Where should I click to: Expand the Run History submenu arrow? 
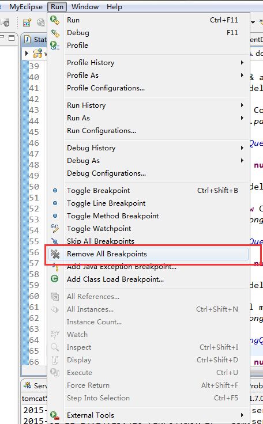[x=242, y=105]
